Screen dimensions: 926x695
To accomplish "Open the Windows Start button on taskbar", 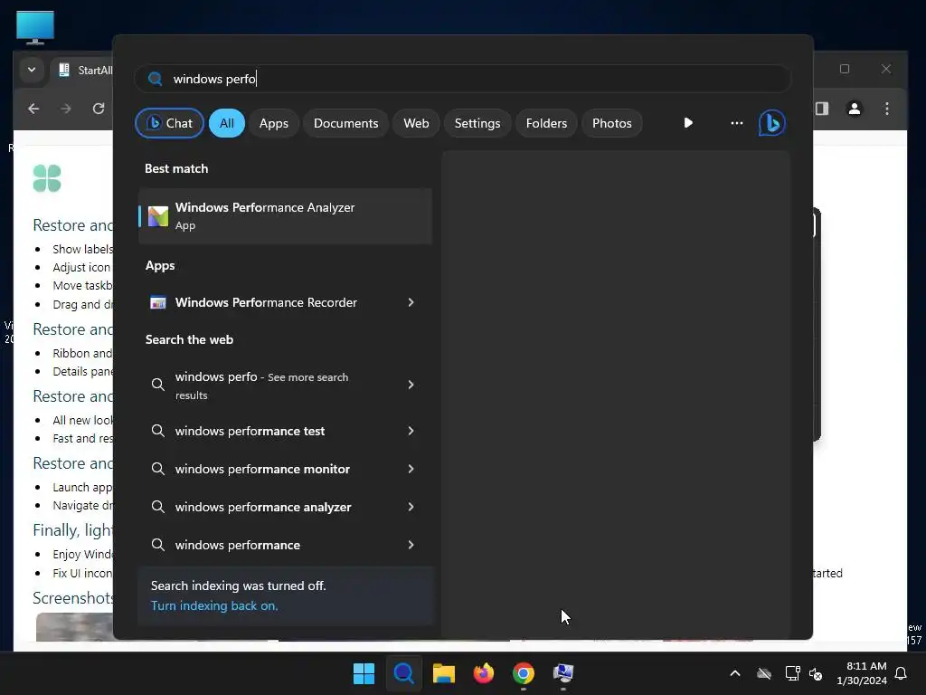I will 364,673.
